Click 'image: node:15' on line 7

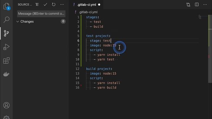[x=103, y=45]
